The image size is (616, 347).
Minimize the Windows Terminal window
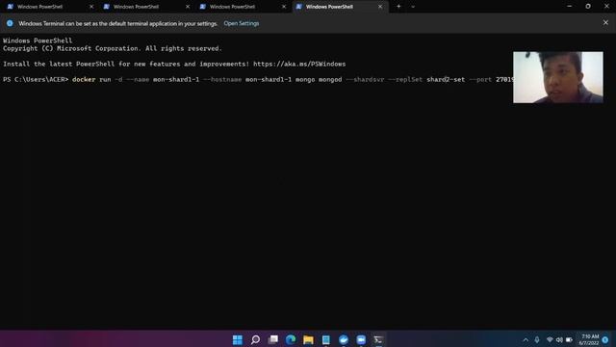[x=569, y=7]
